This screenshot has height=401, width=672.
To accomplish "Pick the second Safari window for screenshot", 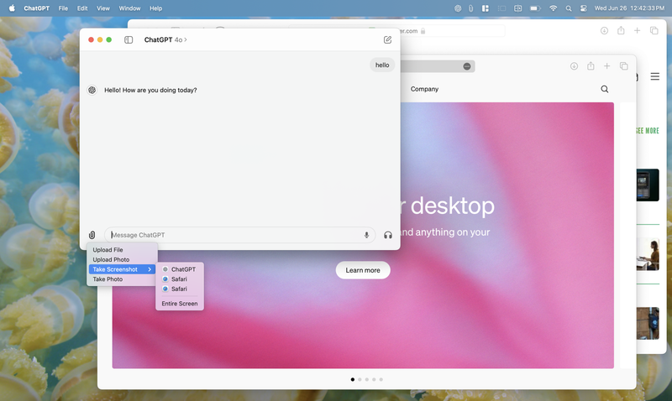I will [180, 289].
